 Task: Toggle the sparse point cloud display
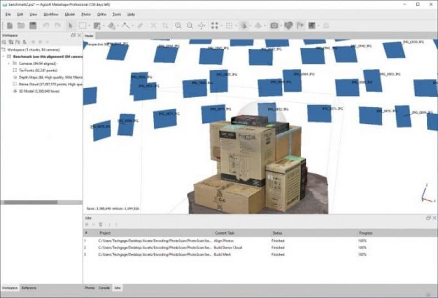click(x=215, y=26)
